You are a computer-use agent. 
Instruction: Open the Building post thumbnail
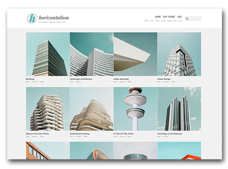(x=48, y=54)
